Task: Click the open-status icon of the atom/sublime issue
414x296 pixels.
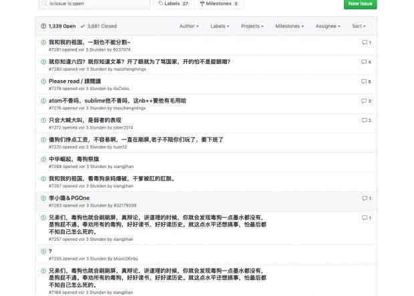Action: pyautogui.click(x=43, y=101)
